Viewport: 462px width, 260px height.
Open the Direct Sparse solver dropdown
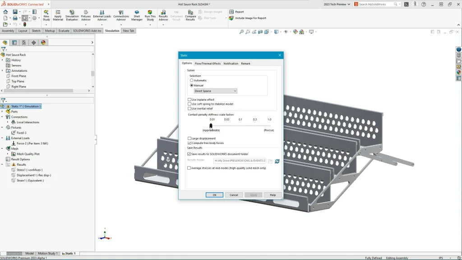pos(215,91)
